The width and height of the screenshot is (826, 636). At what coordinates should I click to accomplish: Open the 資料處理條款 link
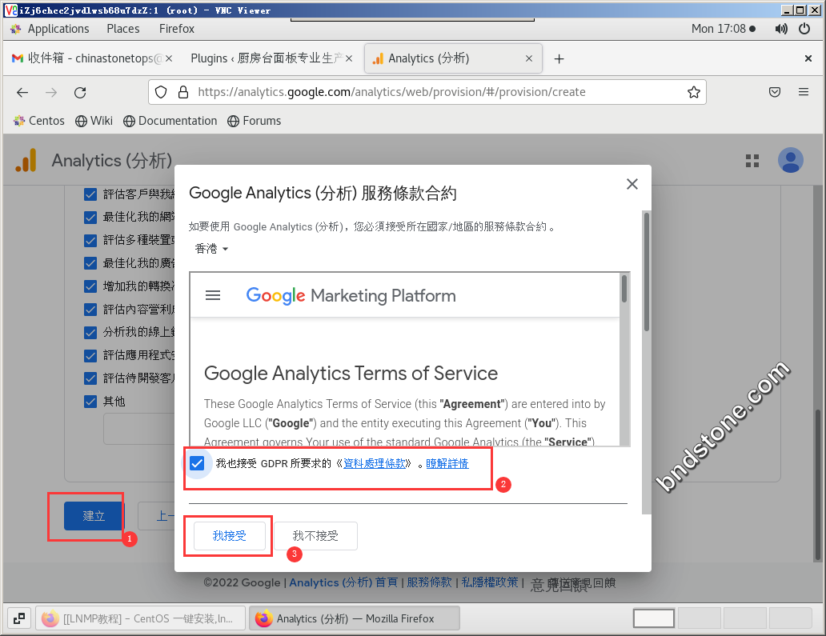[x=375, y=463]
